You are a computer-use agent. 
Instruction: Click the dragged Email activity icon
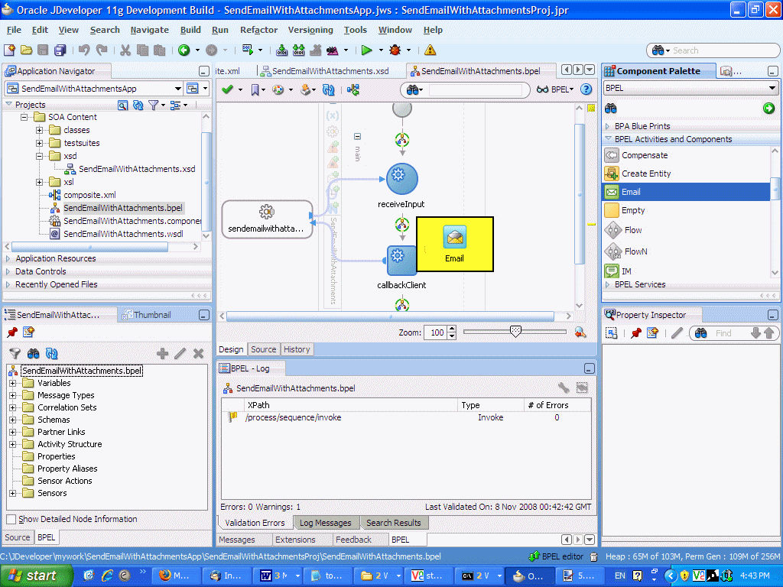click(x=454, y=238)
